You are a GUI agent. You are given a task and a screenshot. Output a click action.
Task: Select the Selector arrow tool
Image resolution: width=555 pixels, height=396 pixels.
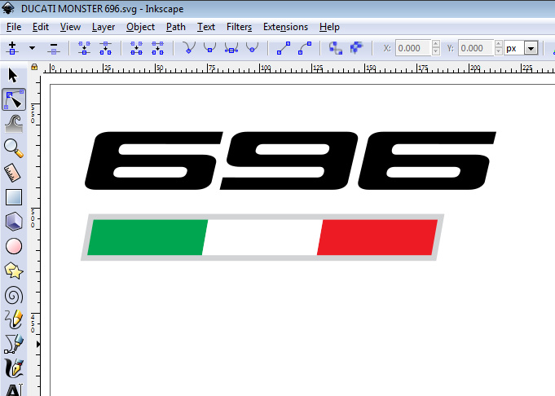[x=13, y=76]
